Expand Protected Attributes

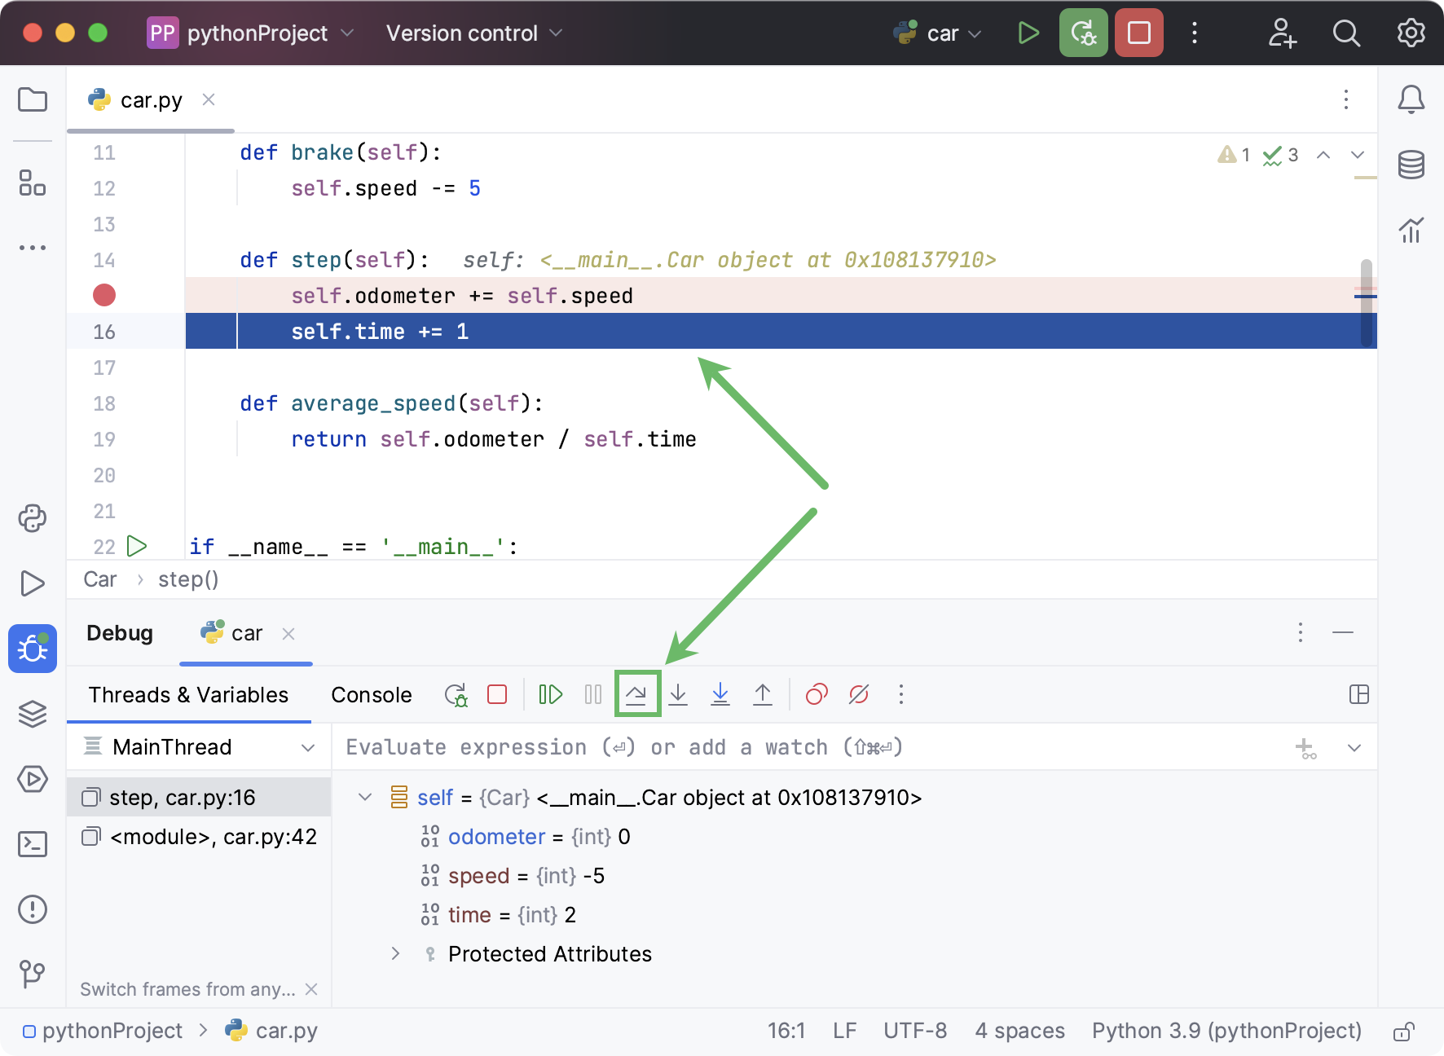[x=395, y=953]
